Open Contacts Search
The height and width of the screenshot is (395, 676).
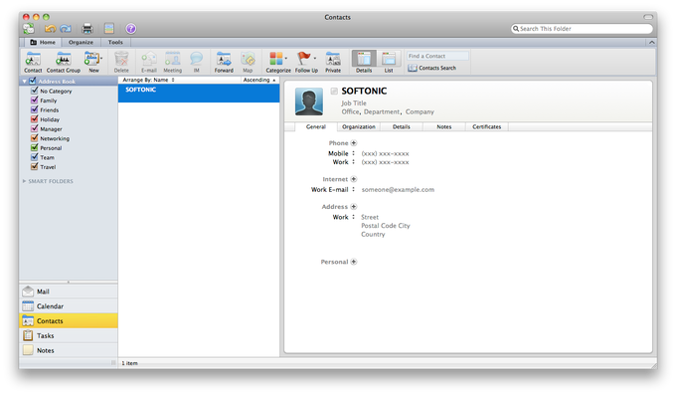[x=432, y=69]
